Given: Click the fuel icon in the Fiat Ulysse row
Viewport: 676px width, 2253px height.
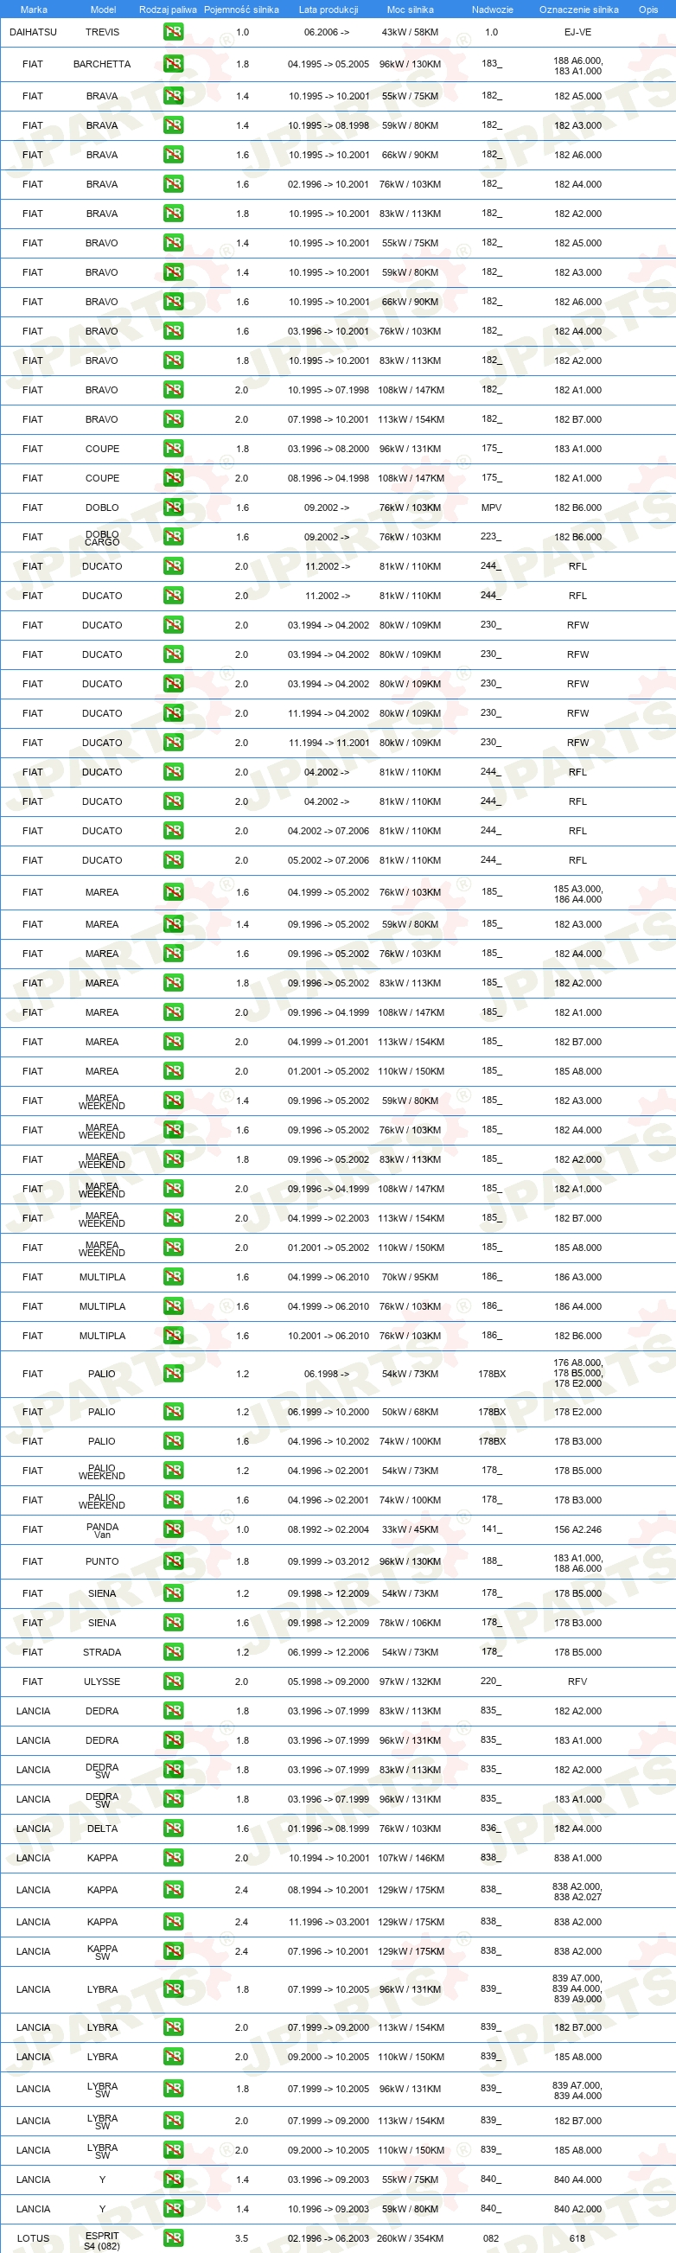Looking at the screenshot, I should coord(173,1682).
